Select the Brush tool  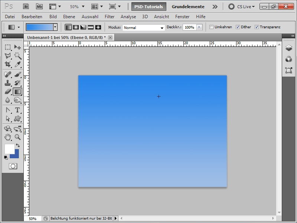coord(17,74)
